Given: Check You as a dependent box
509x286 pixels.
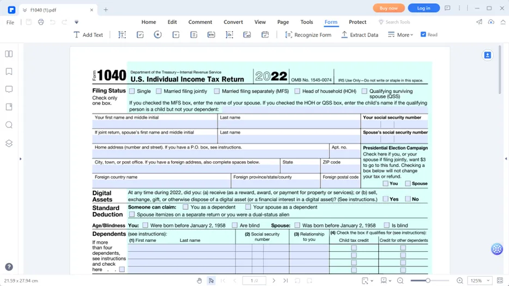Looking at the screenshot, I should click(x=185, y=207).
